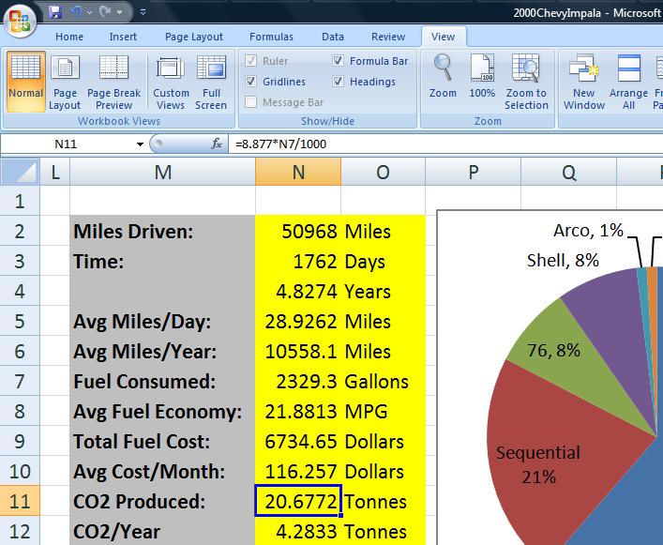Image resolution: width=663 pixels, height=545 pixels.
Task: Click the Avg Fuel Economy: cell
Action: point(163,411)
